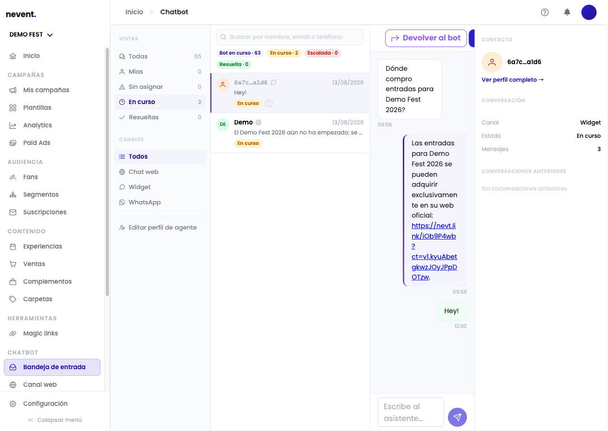Click the Canal web globe icon

tap(13, 385)
